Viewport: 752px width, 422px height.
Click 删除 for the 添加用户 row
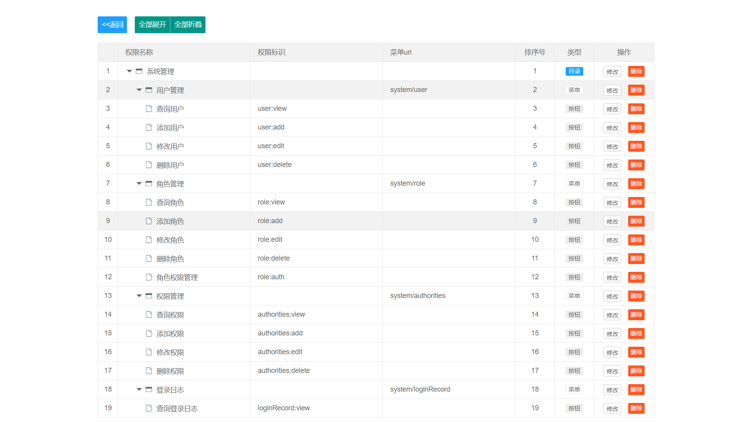(x=636, y=128)
